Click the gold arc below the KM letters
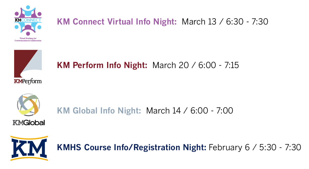309x169 pixels. [x=29, y=159]
